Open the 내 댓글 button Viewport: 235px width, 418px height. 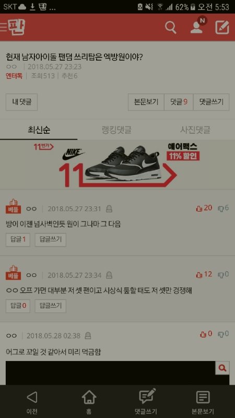[21, 102]
